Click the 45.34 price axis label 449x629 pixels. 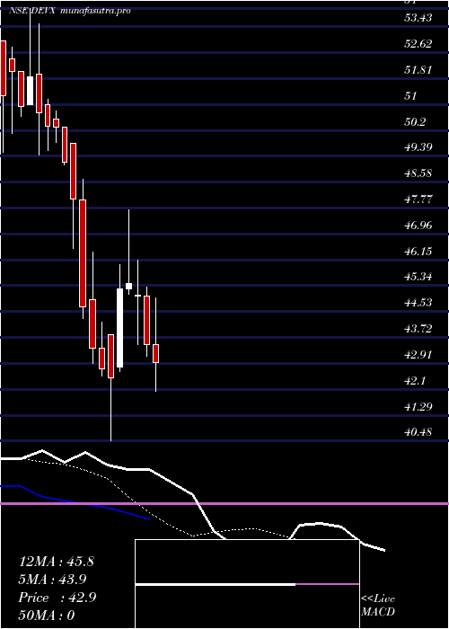click(418, 277)
